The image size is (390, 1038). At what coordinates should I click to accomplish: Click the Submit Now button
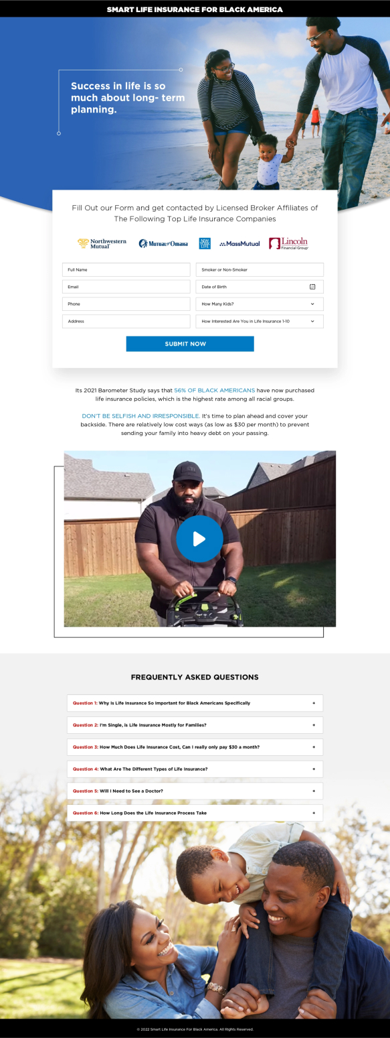click(190, 344)
